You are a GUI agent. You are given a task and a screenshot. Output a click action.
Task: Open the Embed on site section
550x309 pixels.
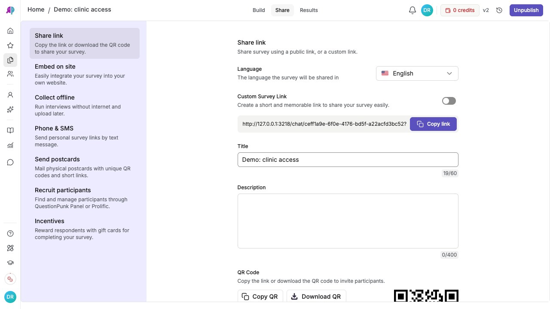coord(85,74)
